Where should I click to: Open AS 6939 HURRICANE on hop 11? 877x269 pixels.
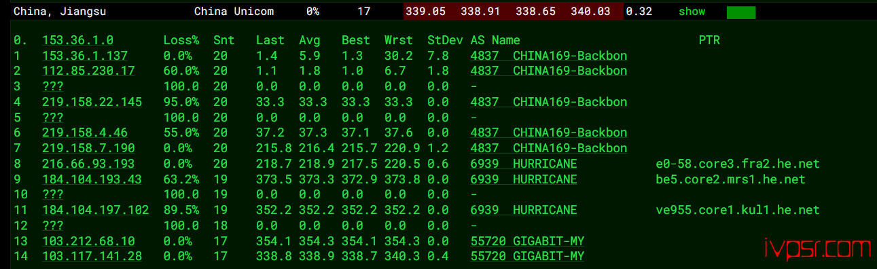pos(524,210)
